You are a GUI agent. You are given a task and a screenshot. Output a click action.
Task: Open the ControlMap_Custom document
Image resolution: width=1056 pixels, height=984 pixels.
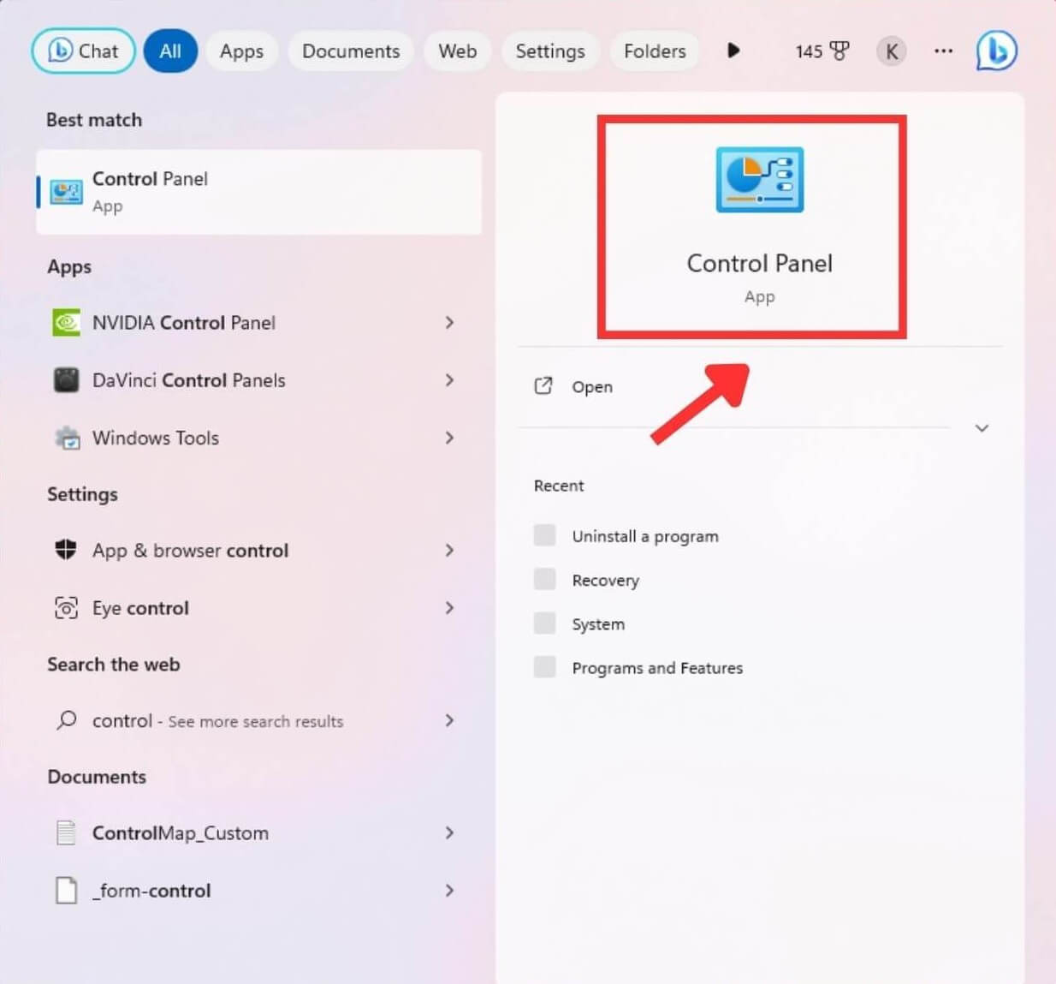pos(258,833)
